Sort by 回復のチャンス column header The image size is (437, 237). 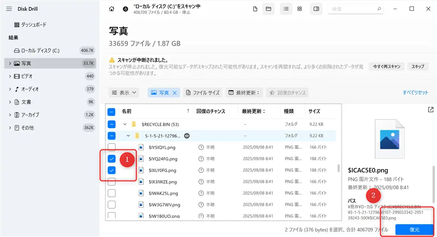click(x=211, y=111)
